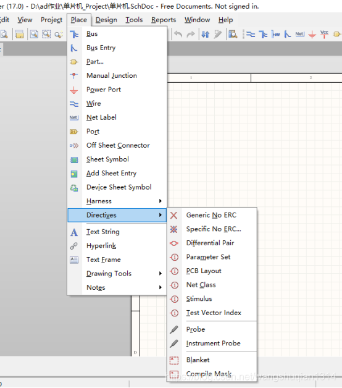
Task: Click the Net Label toolbar icon
Action: coord(299,34)
